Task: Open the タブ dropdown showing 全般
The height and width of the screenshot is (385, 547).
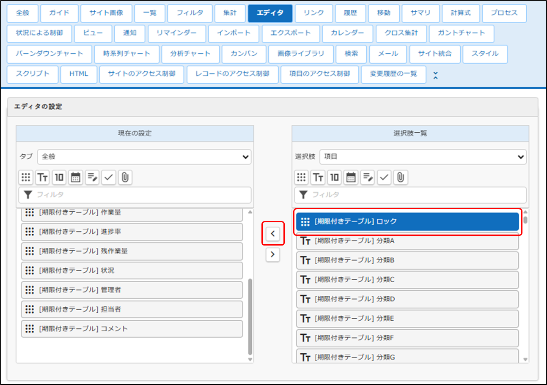Action: [144, 156]
